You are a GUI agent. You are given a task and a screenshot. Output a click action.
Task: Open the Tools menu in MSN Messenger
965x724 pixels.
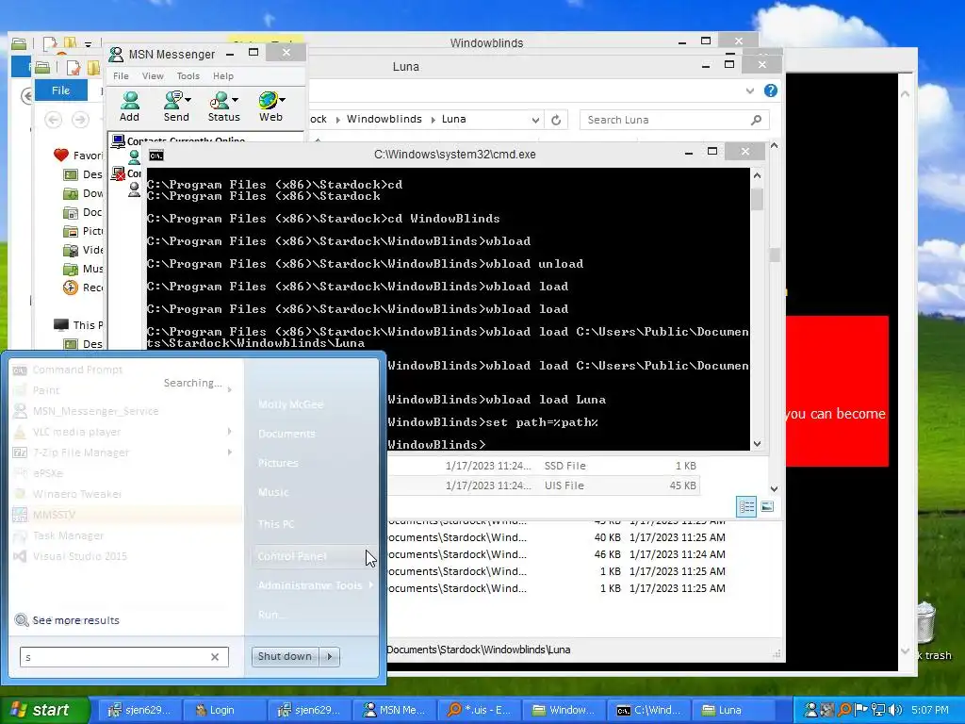188,75
